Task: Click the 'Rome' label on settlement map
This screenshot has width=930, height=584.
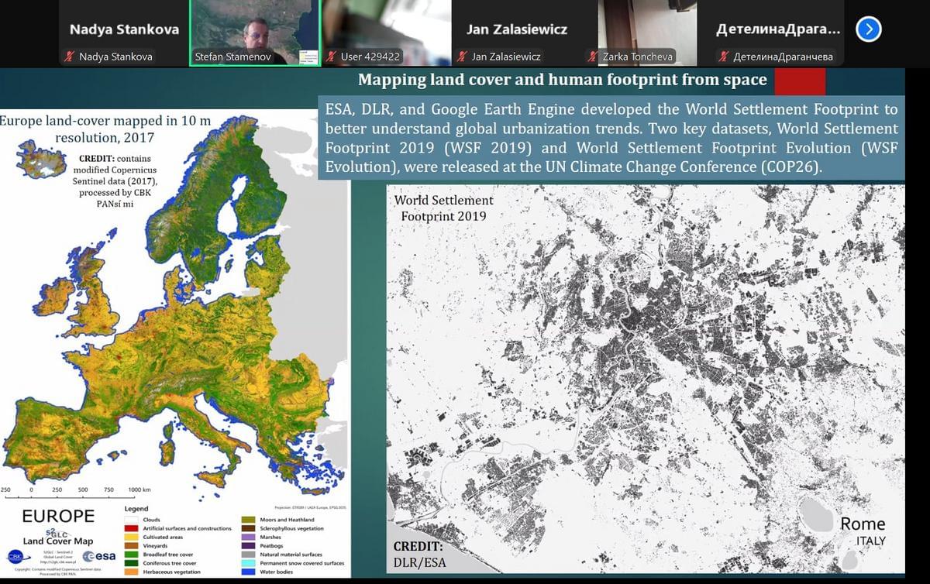Action: click(x=863, y=524)
